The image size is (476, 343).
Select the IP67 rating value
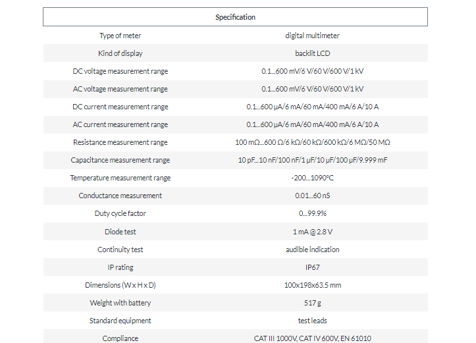coord(312,267)
